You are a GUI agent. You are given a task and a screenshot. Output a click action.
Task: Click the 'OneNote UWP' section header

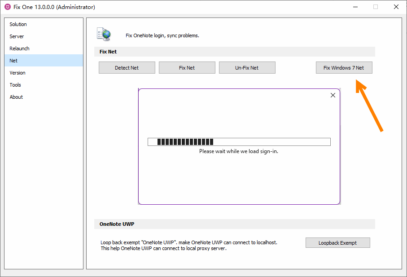235,224
